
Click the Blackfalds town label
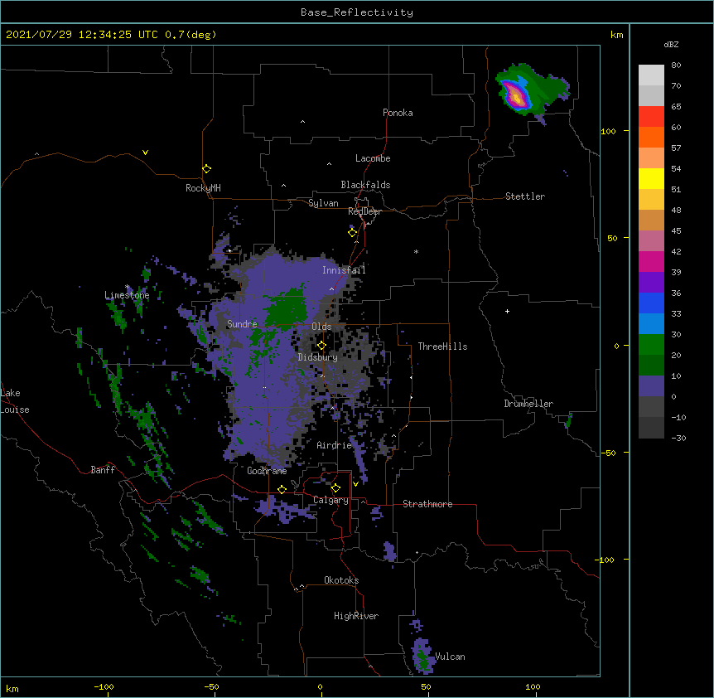(x=365, y=185)
